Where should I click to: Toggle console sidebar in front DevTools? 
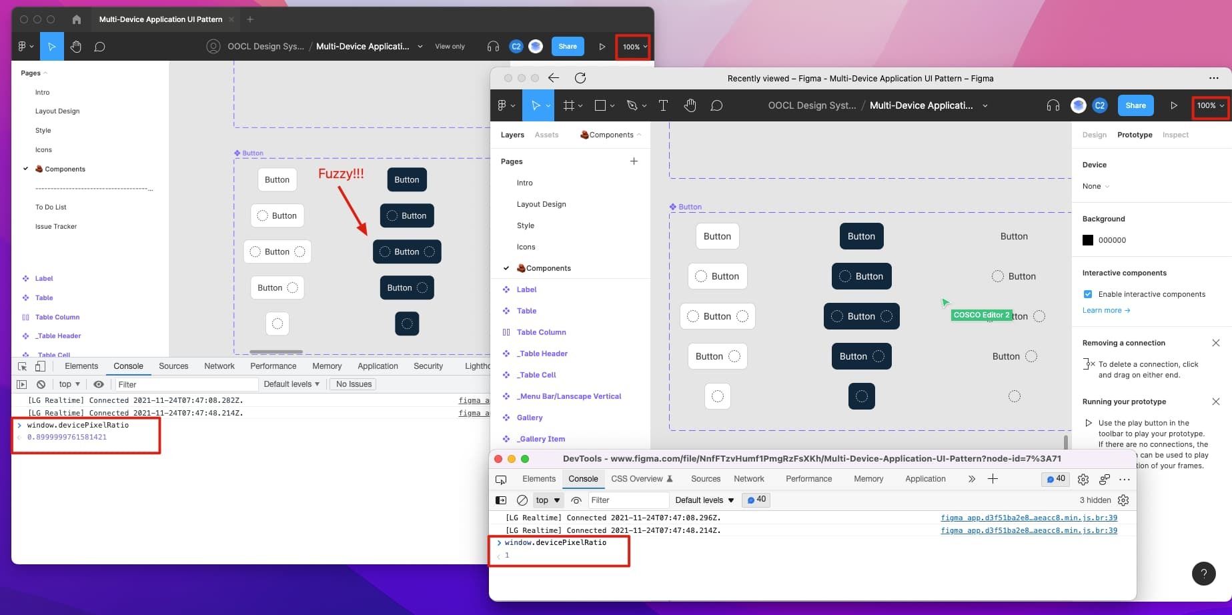(x=501, y=500)
